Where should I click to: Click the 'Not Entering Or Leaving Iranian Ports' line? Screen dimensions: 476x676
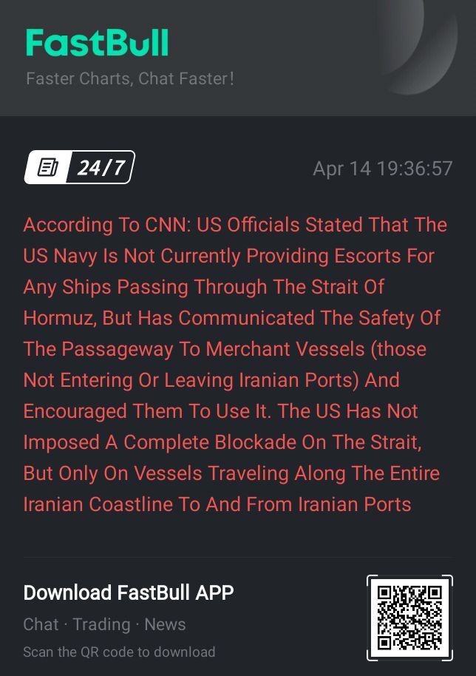point(211,380)
